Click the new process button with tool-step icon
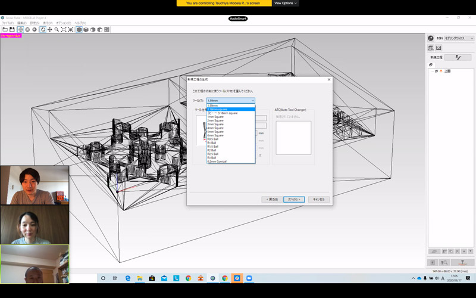This screenshot has width=476, height=298. pos(458,57)
